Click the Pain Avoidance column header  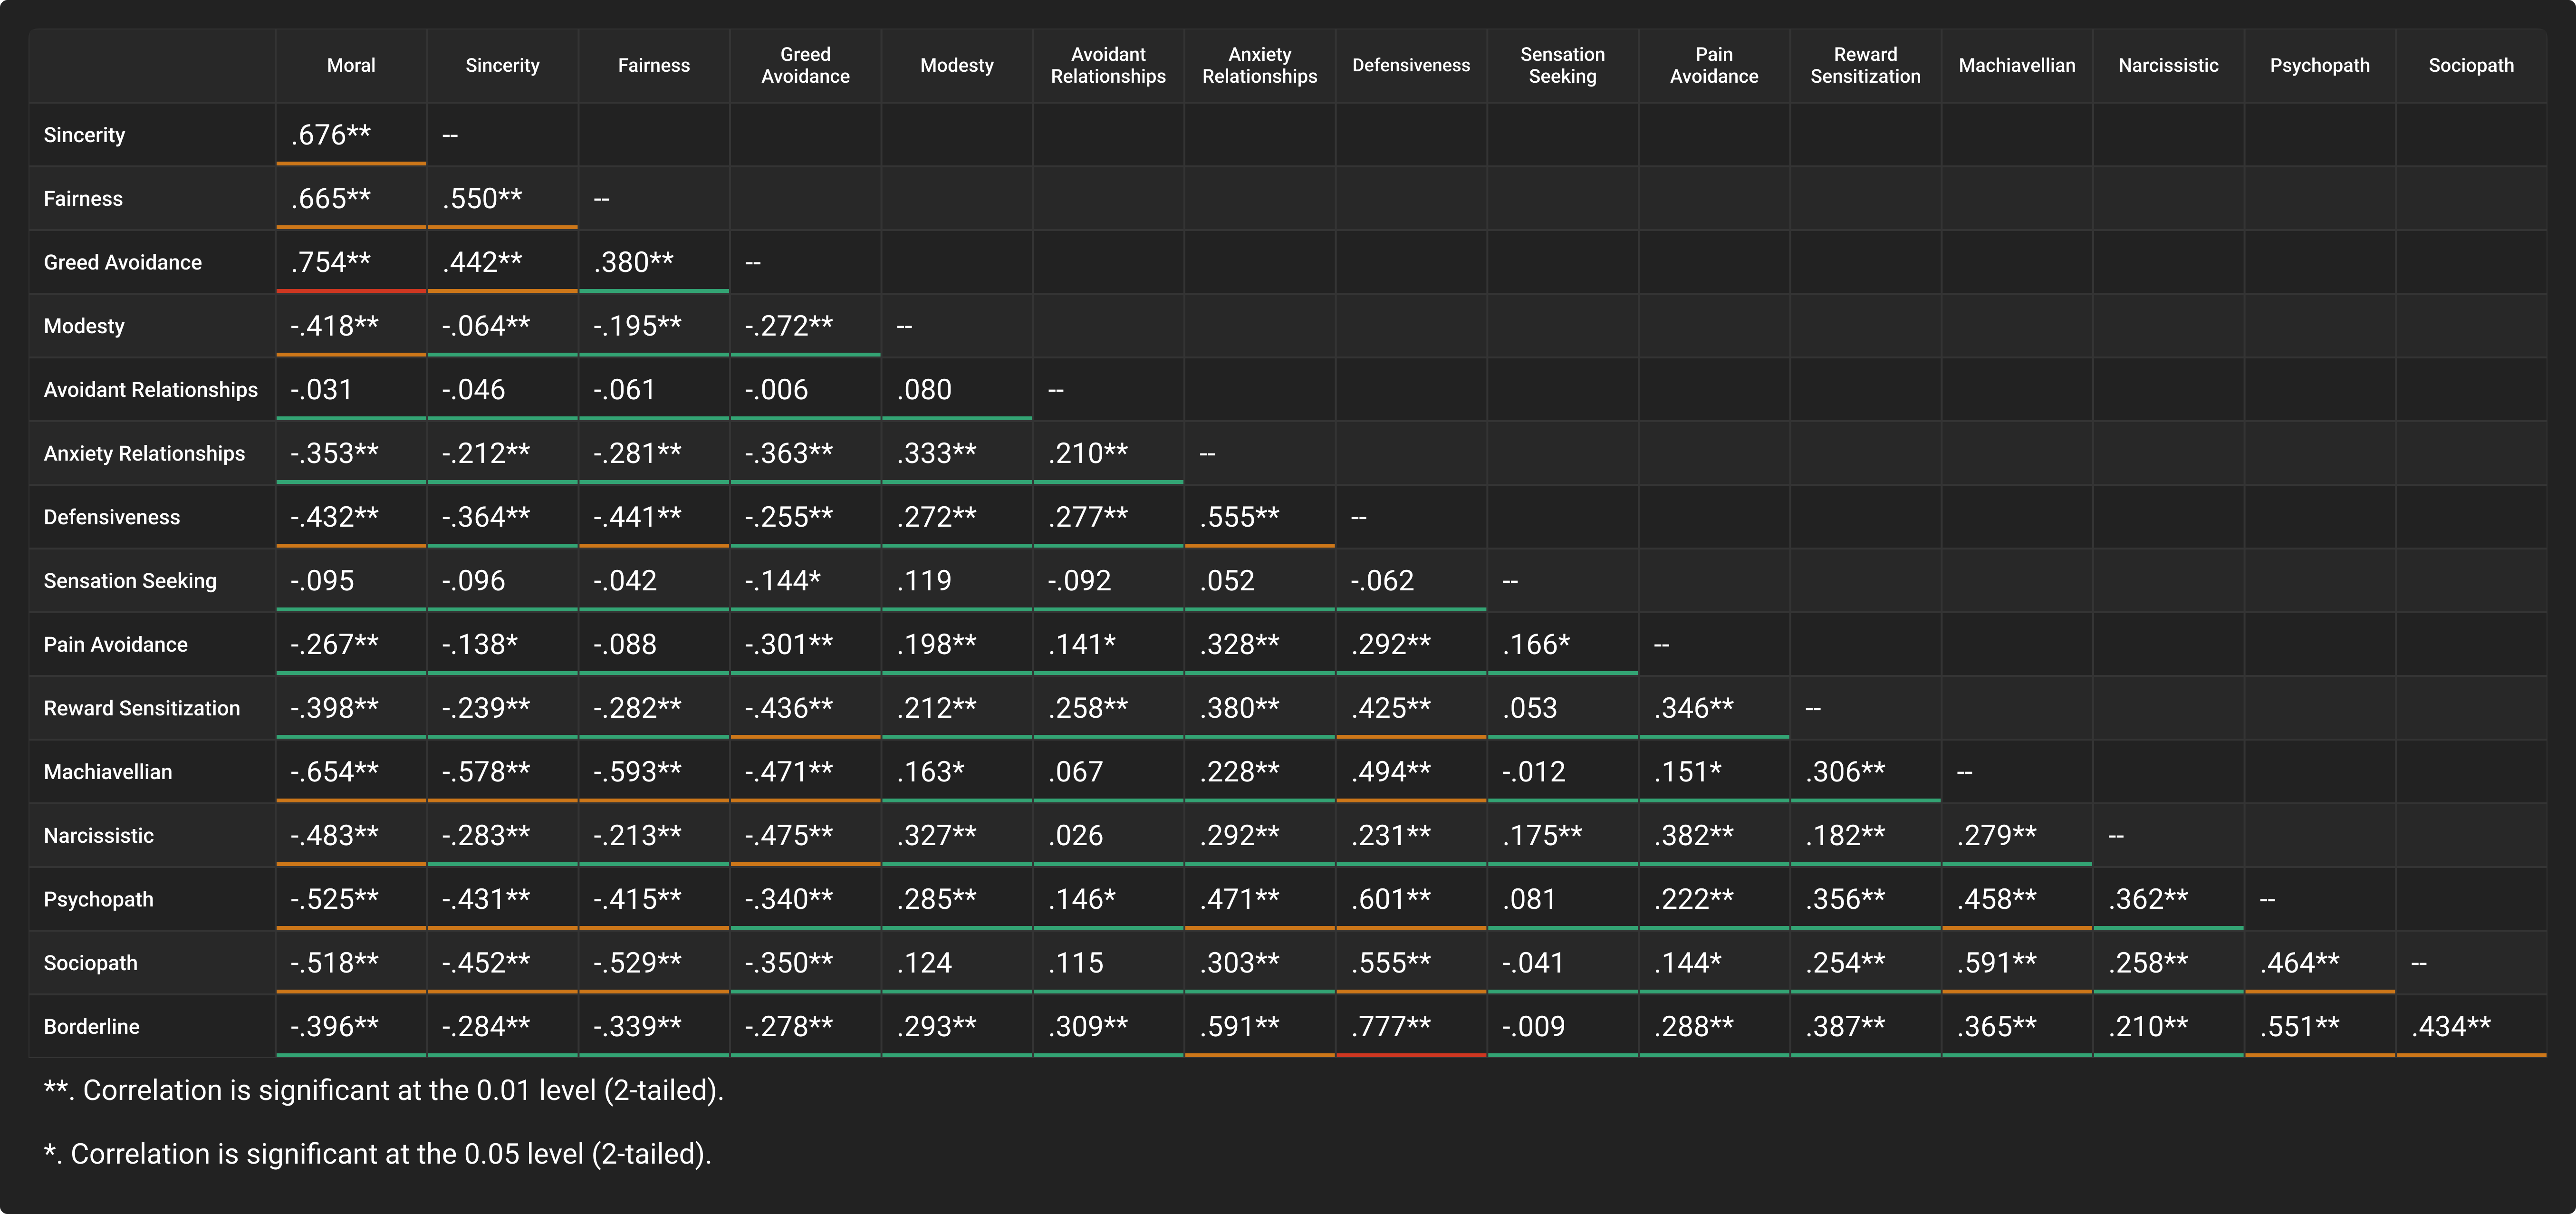(x=1714, y=65)
